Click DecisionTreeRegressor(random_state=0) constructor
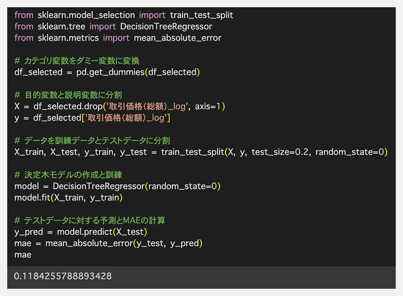 tap(136, 186)
